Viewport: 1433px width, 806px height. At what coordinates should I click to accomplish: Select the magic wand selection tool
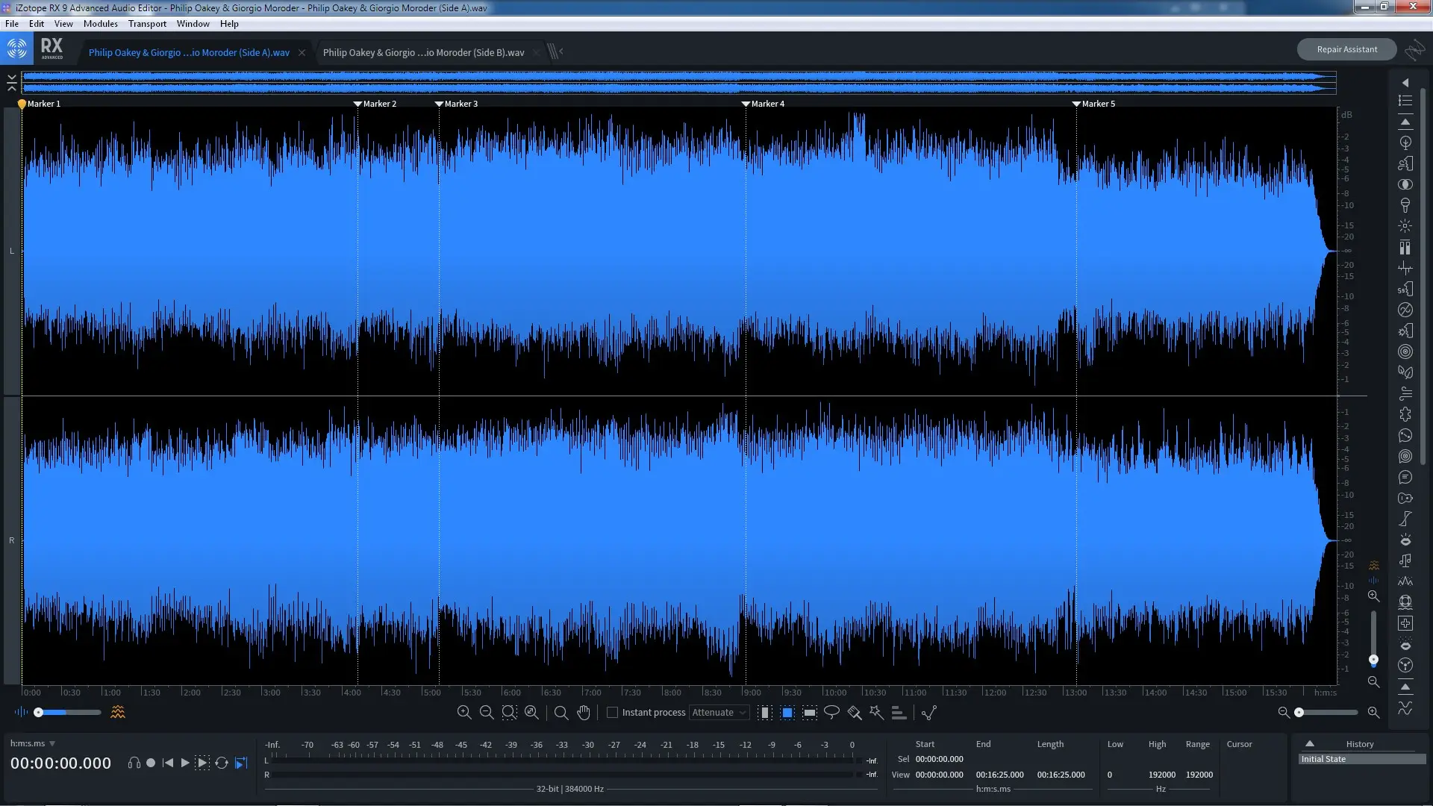coord(876,713)
